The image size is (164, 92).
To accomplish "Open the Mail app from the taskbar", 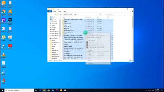I will tap(53, 90).
